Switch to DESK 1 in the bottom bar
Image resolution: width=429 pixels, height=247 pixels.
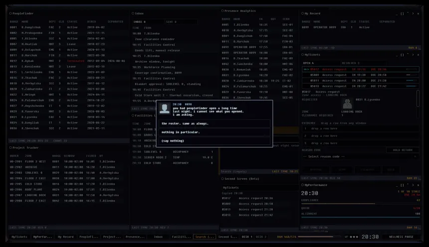click(x=247, y=237)
